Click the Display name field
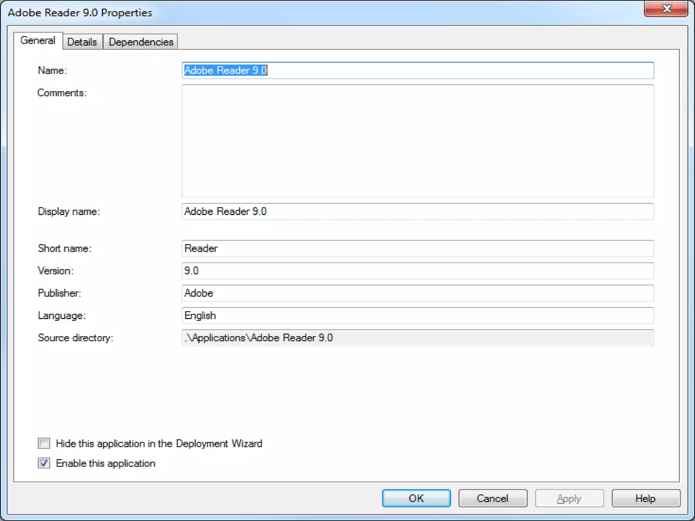695x521 pixels. pyautogui.click(x=418, y=212)
